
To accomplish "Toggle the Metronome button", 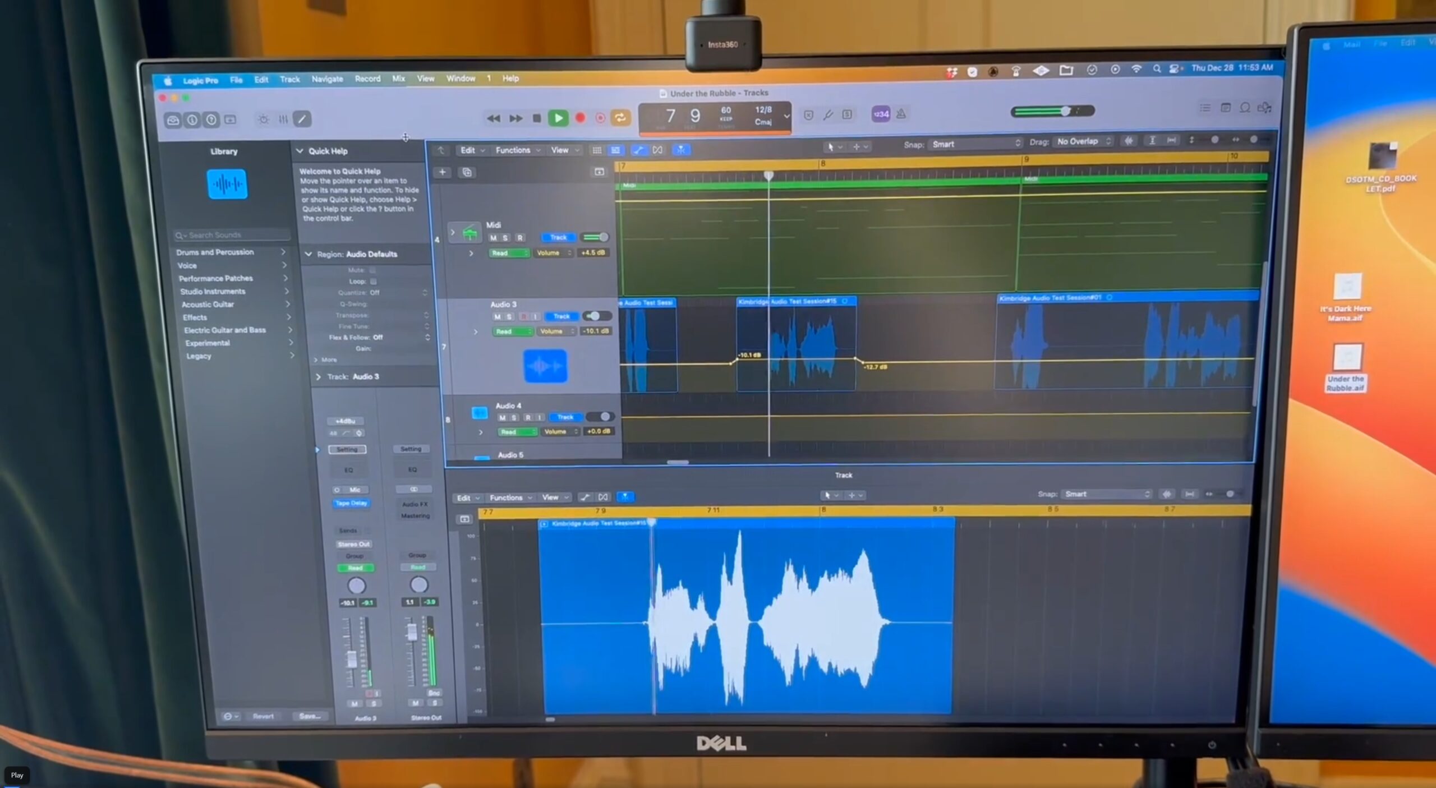I will pyautogui.click(x=901, y=114).
